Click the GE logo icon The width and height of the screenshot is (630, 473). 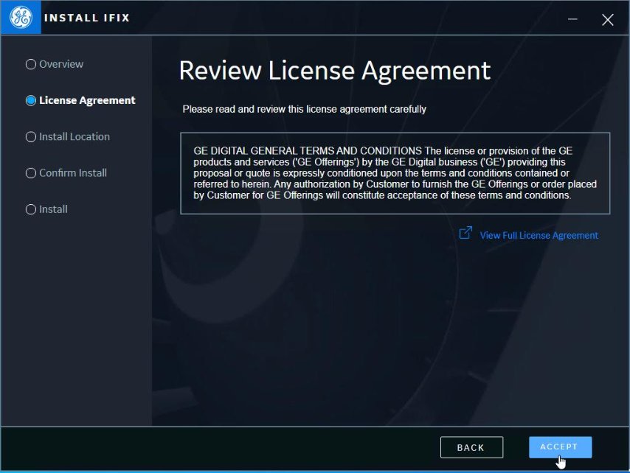point(21,17)
